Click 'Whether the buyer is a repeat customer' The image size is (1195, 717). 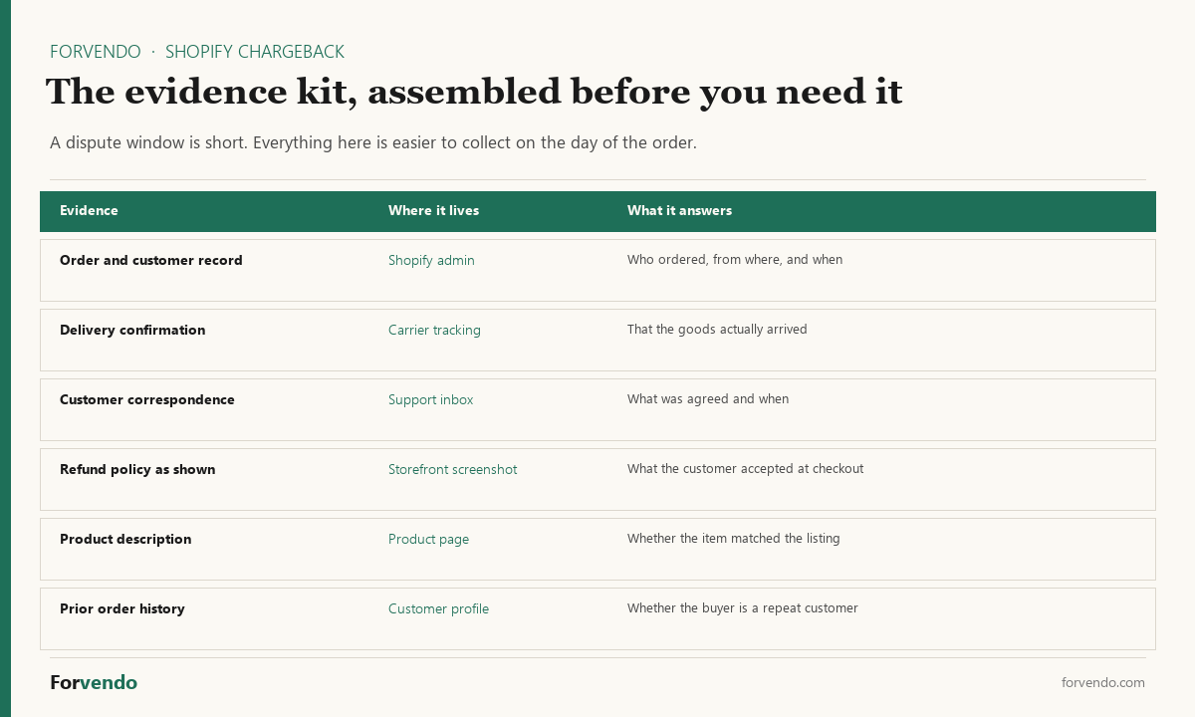click(x=743, y=608)
